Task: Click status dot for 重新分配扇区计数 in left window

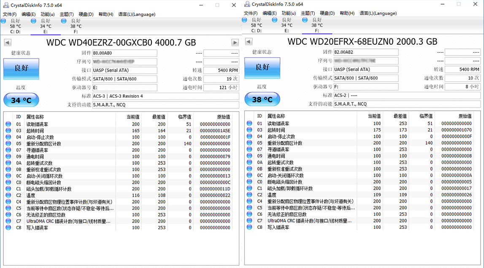Action: point(8,143)
